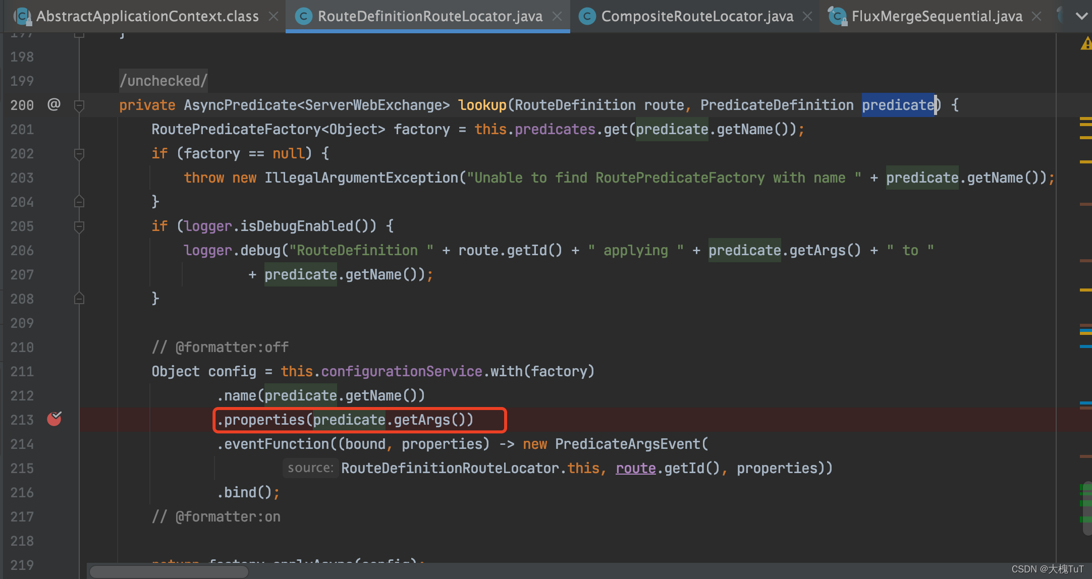1092x579 pixels.
Task: Click the fold end marker on line 208
Action: pyautogui.click(x=79, y=299)
